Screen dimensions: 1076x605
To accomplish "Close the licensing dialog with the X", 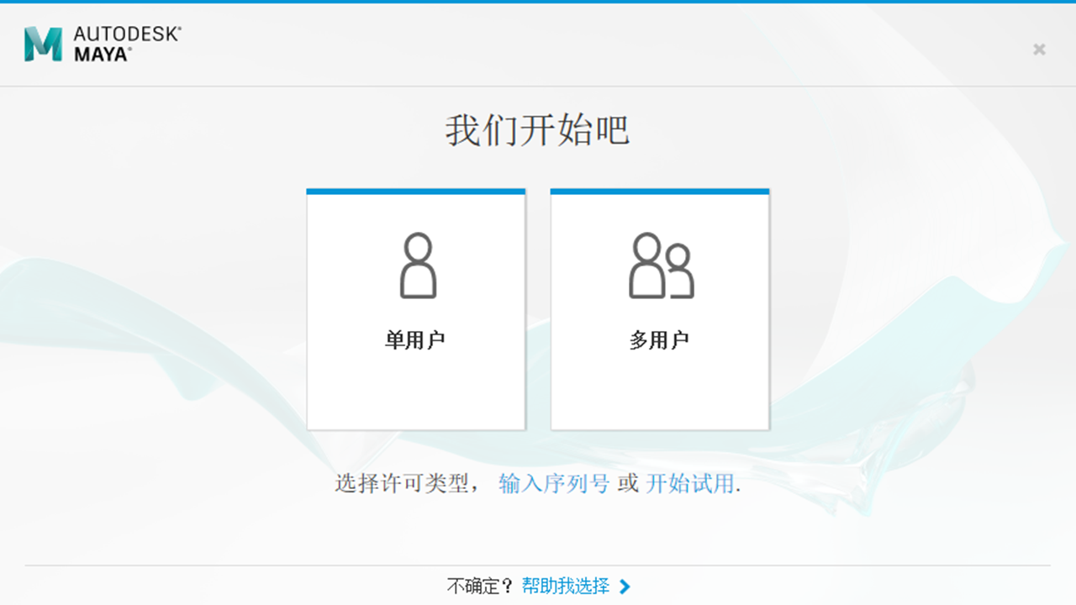I will [1039, 50].
